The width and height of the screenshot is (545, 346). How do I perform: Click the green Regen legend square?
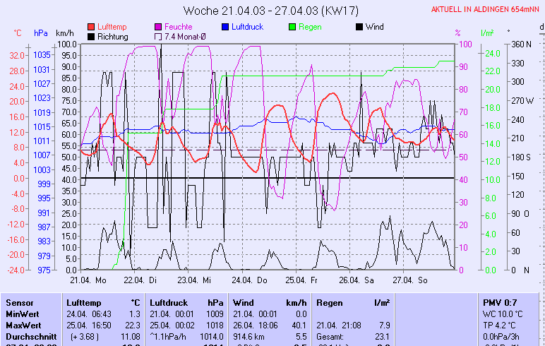pyautogui.click(x=293, y=27)
